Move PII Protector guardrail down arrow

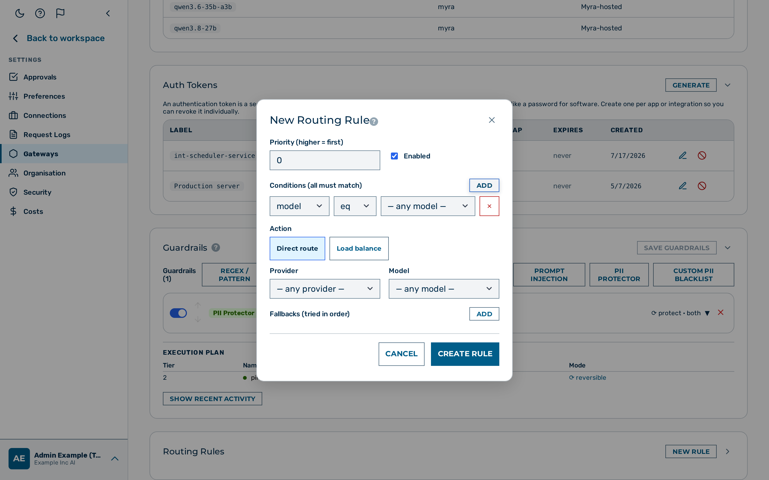pos(198,319)
